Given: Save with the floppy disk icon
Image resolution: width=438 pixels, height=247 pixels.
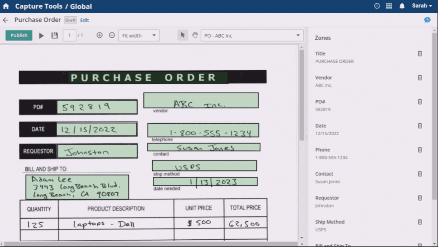Looking at the screenshot, I should (x=54, y=35).
